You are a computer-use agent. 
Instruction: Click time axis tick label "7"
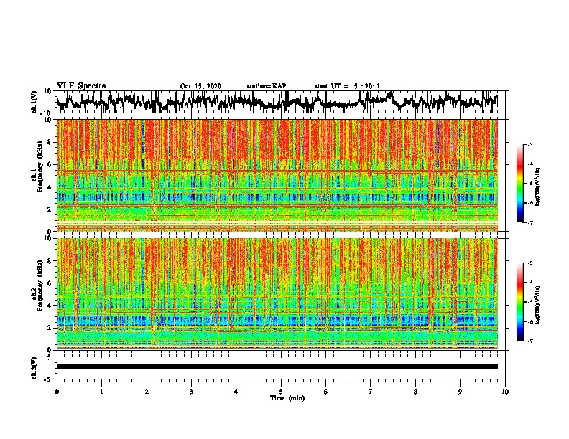tap(371, 392)
